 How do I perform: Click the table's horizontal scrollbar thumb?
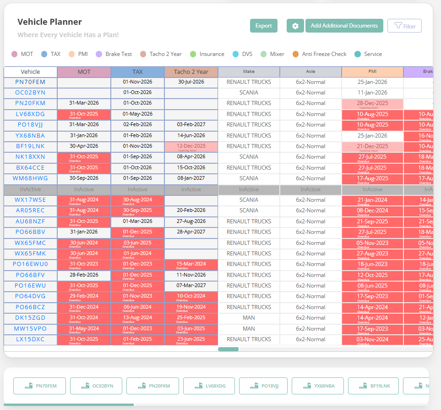pyautogui.click(x=228, y=349)
